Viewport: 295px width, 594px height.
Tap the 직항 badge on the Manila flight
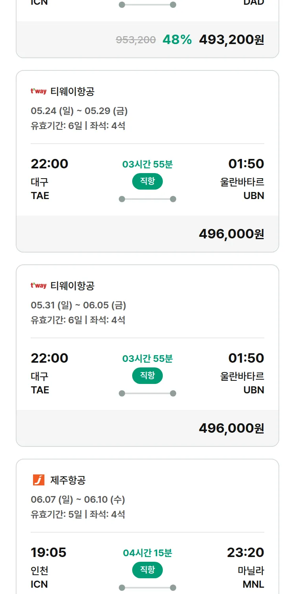point(147,570)
